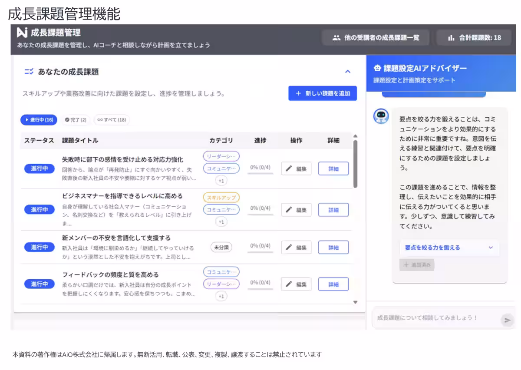Click 編集 for 失敗時に部下の感情を受け止める対応力強化
The height and width of the screenshot is (370, 521).
(x=296, y=168)
